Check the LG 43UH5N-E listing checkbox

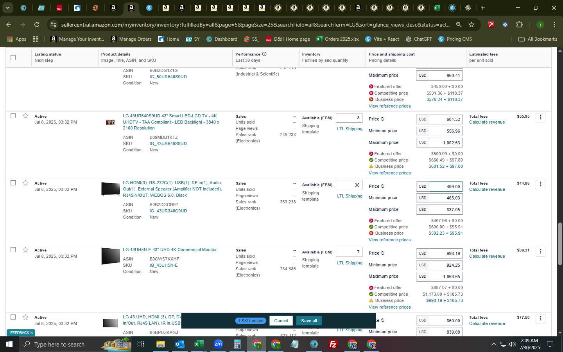coord(13,250)
